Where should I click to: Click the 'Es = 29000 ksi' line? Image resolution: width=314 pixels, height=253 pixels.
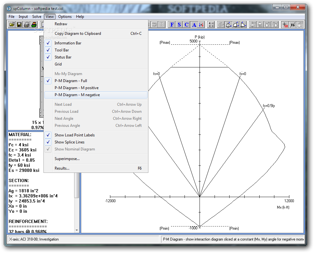point(24,170)
